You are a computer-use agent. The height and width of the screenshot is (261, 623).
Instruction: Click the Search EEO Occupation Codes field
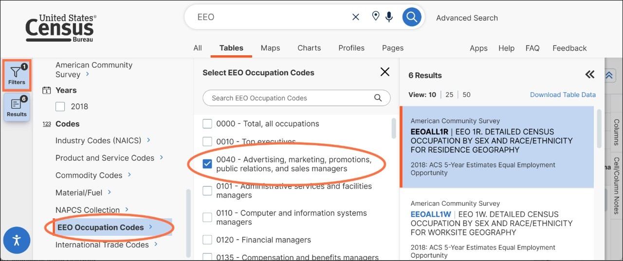tap(296, 98)
